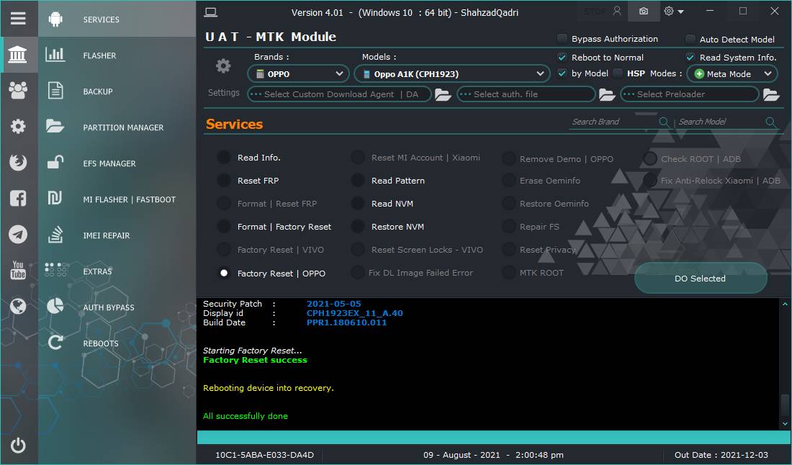Click the Facebook icon in sidebar
Viewport: 792px width, 465px height.
(x=18, y=199)
